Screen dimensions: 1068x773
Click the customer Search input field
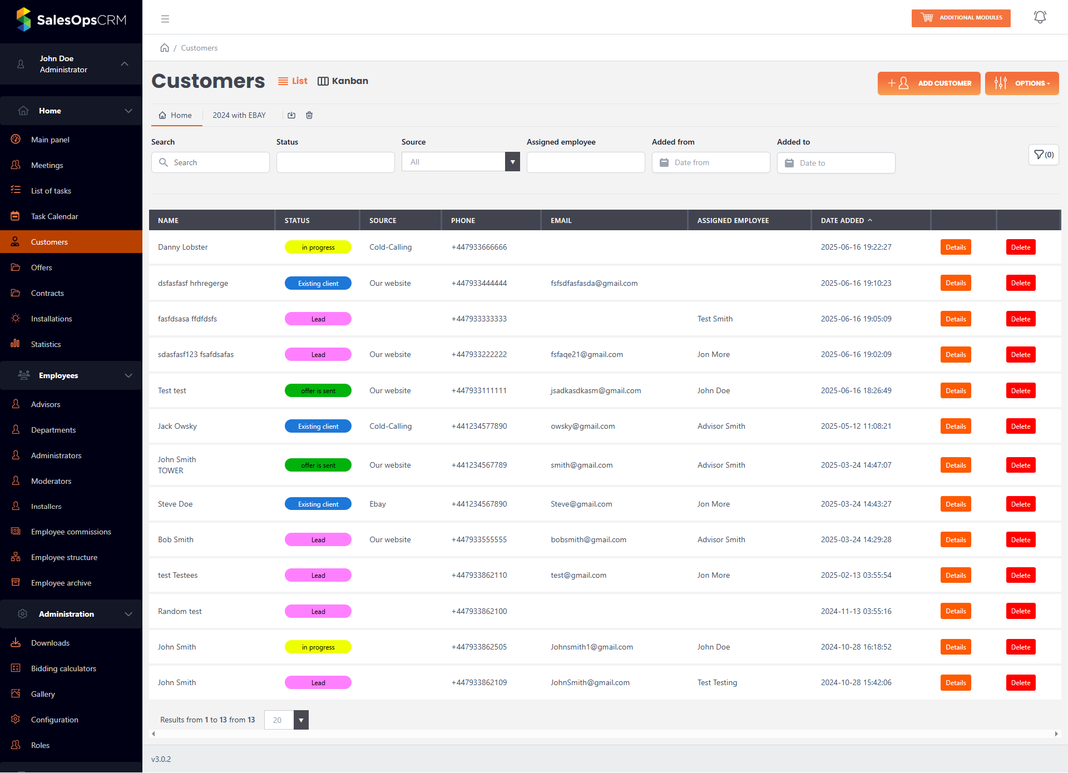click(x=210, y=162)
